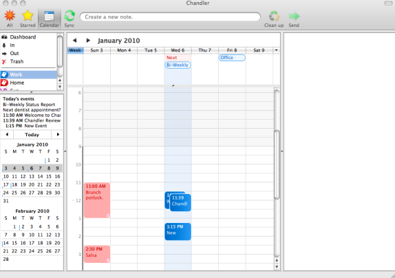Click the Sync arrows icon
The image size is (395, 278).
70,16
